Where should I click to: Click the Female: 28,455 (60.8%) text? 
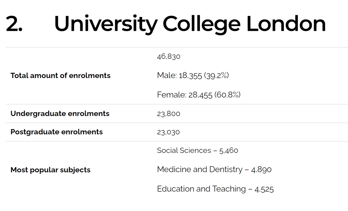pos(199,95)
